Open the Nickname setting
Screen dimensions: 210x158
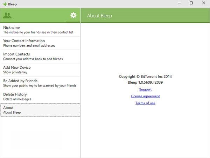(41, 30)
